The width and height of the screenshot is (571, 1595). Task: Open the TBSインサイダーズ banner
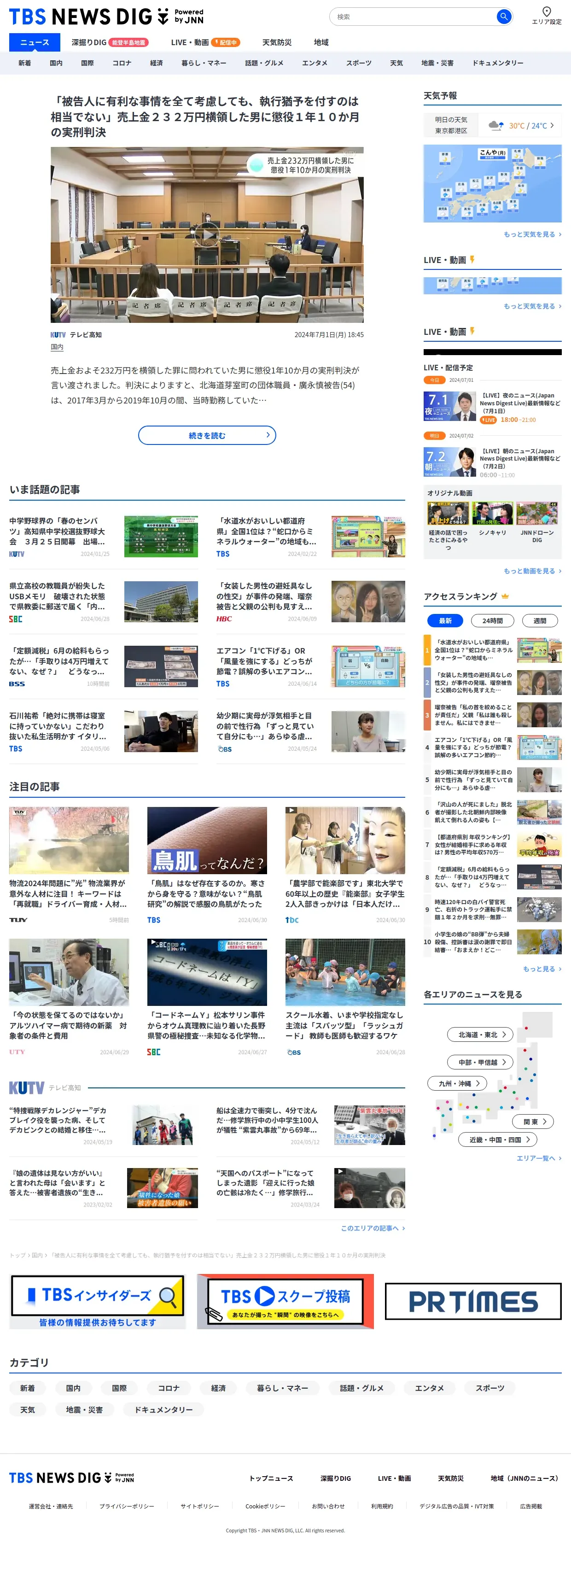tap(97, 1302)
